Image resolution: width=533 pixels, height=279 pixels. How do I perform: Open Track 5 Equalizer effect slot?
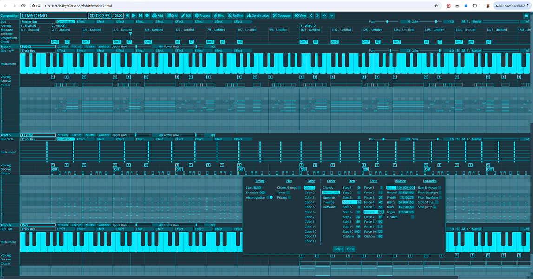coord(65,139)
